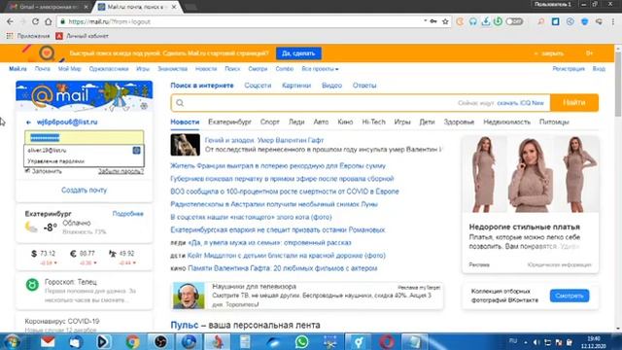Screen dimensions: 622x350
Task: Switch to the Ответы search tab
Action: coord(364,86)
